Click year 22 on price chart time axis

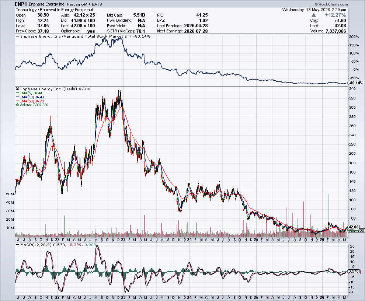pyautogui.click(x=57, y=239)
